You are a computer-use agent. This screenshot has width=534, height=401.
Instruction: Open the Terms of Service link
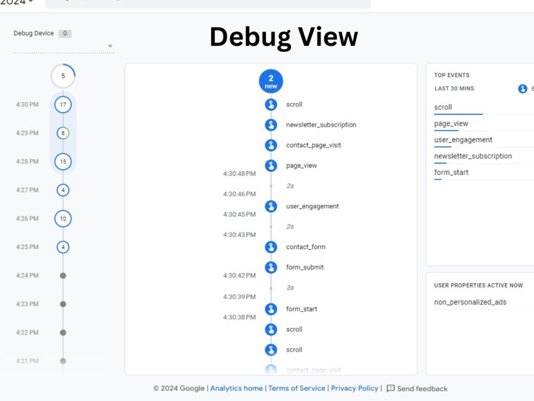(x=296, y=388)
